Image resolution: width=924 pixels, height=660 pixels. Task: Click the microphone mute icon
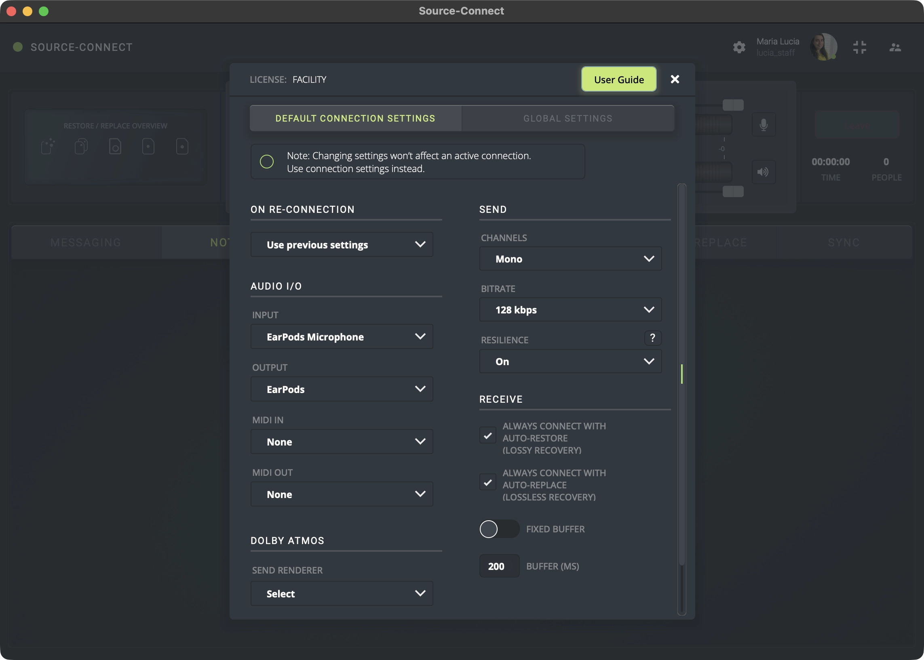(x=764, y=125)
